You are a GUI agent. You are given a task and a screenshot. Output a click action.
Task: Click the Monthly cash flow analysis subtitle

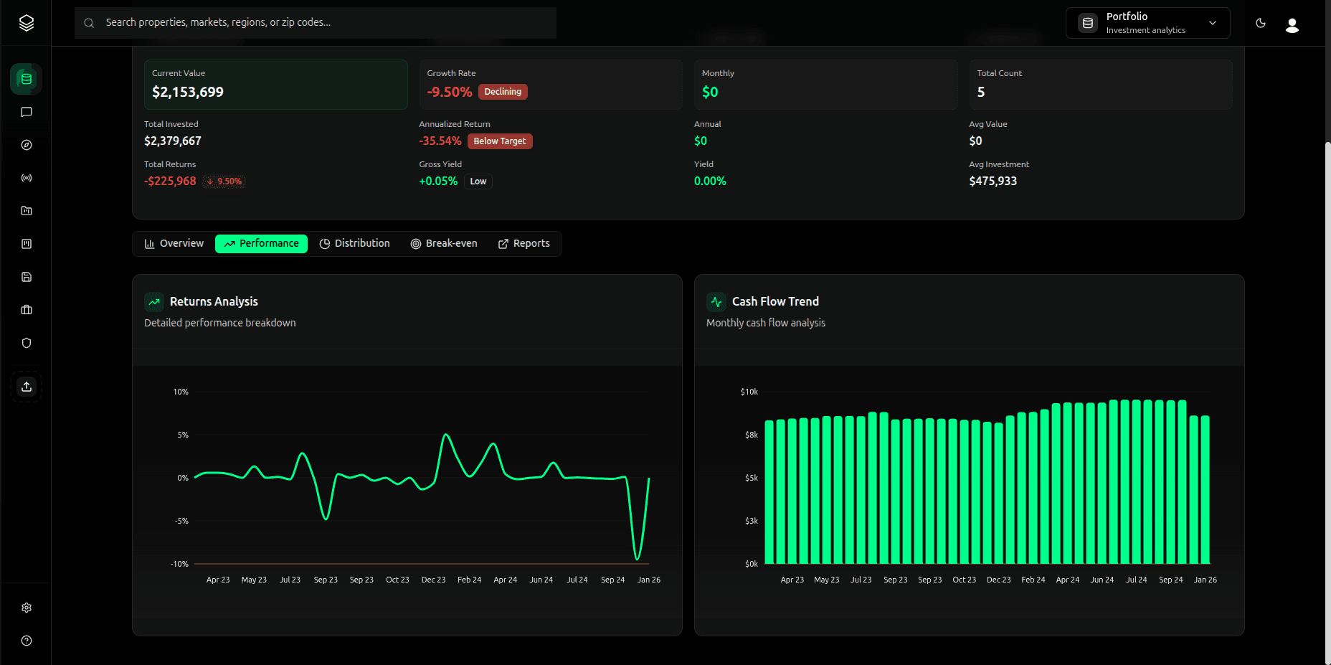pyautogui.click(x=766, y=324)
